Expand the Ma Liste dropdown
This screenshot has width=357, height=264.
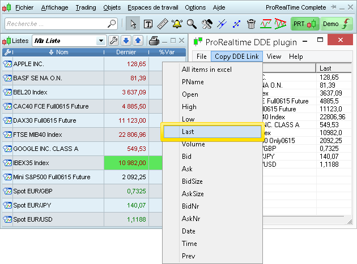101,41
